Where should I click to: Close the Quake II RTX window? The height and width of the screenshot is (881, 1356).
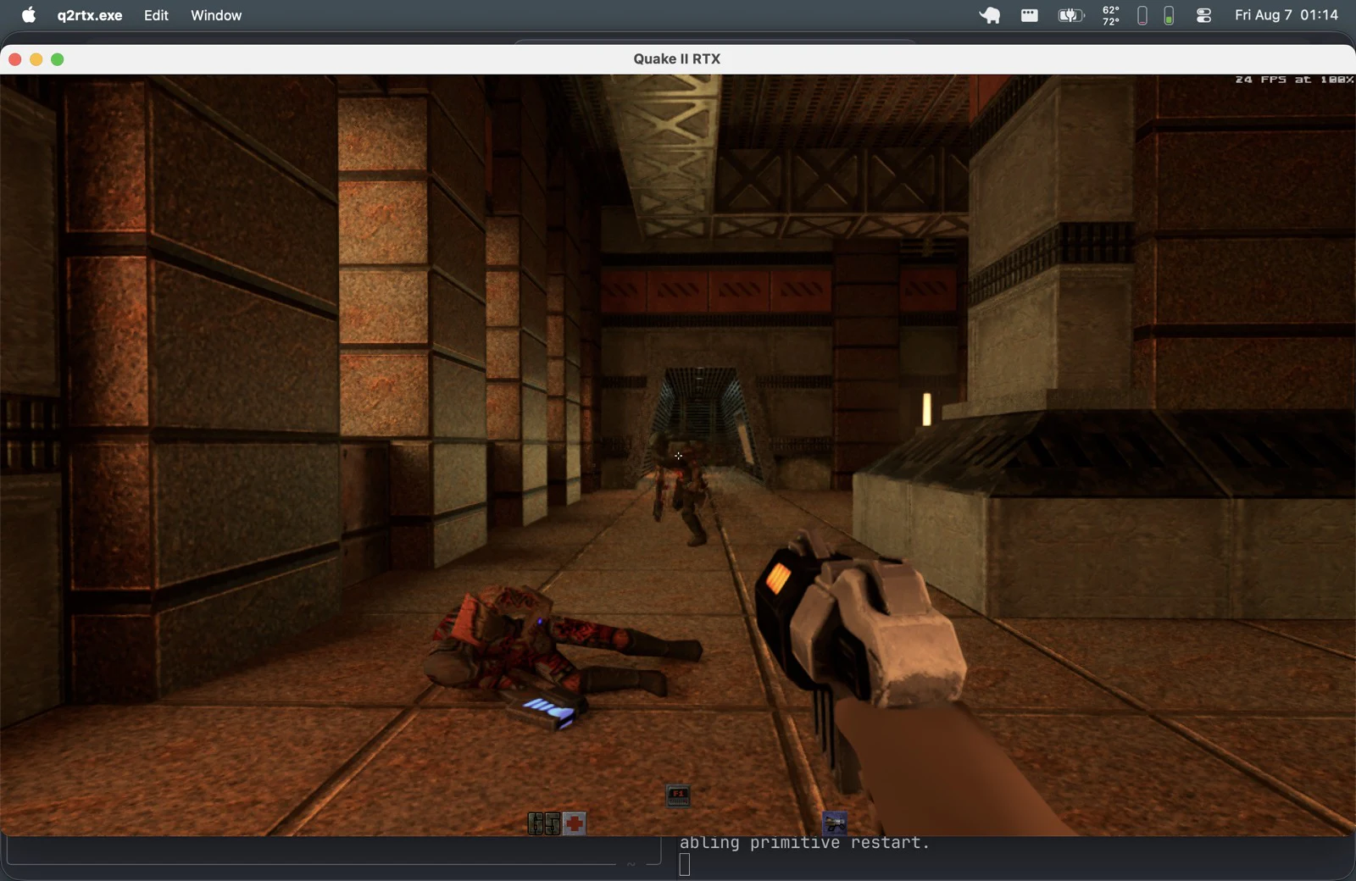15,59
